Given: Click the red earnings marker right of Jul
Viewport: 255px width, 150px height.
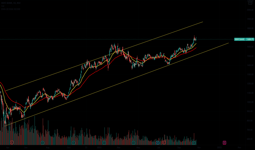Looking at the screenshot, I should point(164,143).
